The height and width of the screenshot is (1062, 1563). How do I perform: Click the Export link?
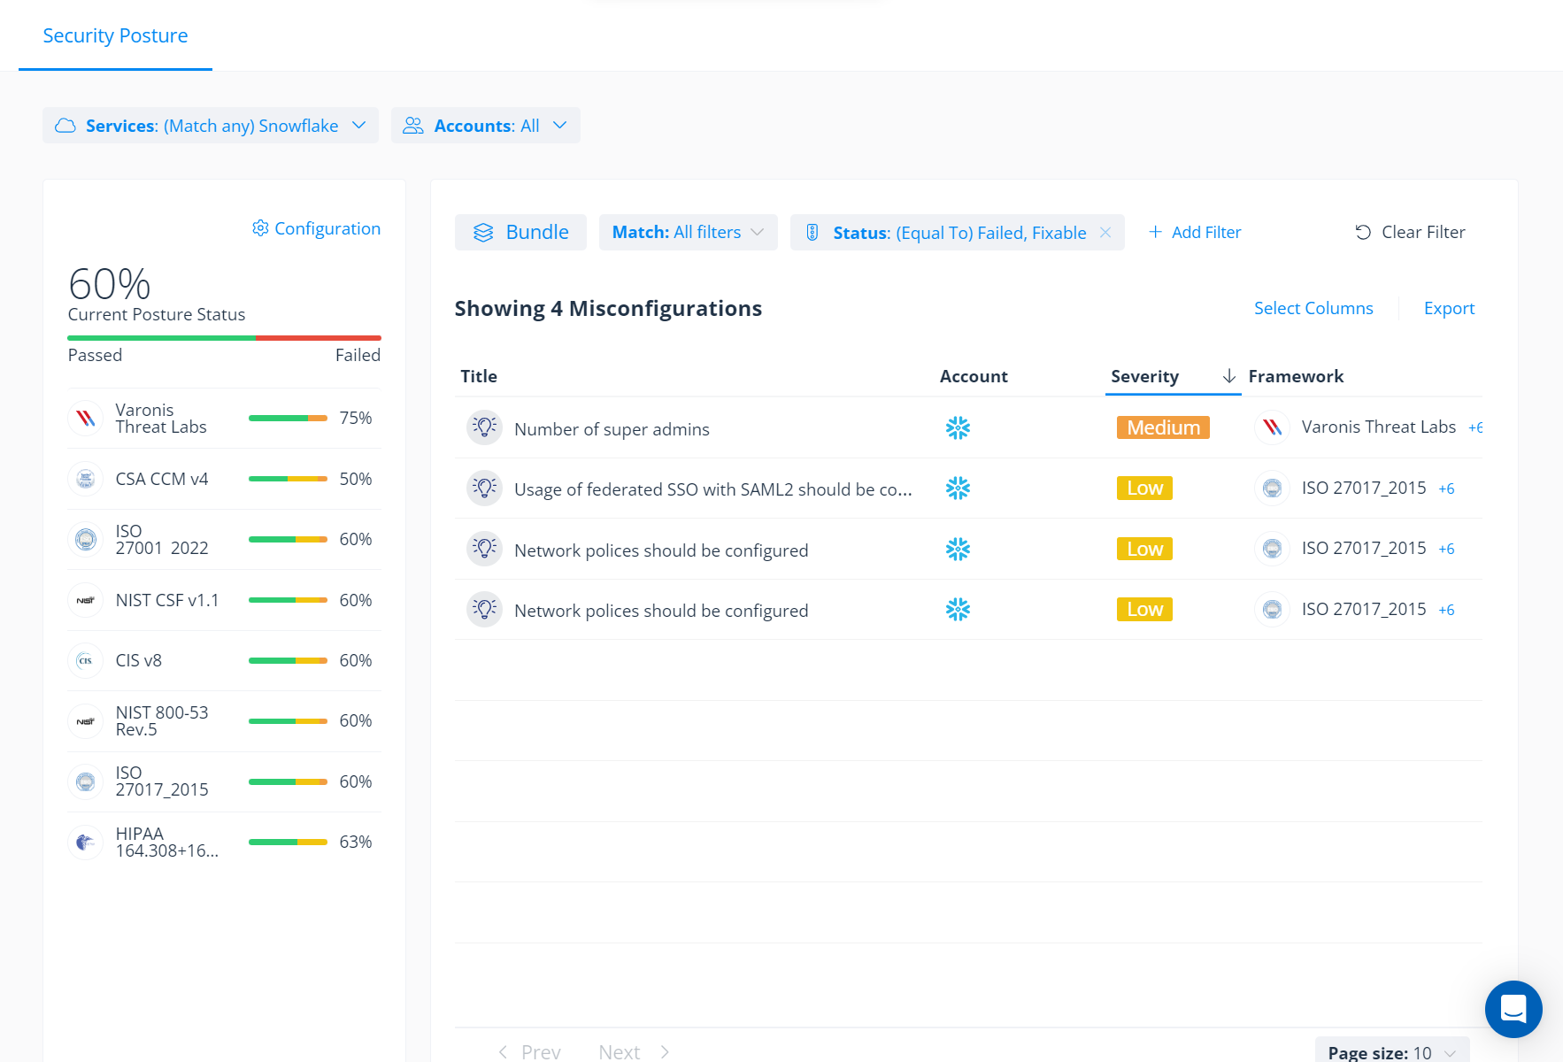(1449, 308)
